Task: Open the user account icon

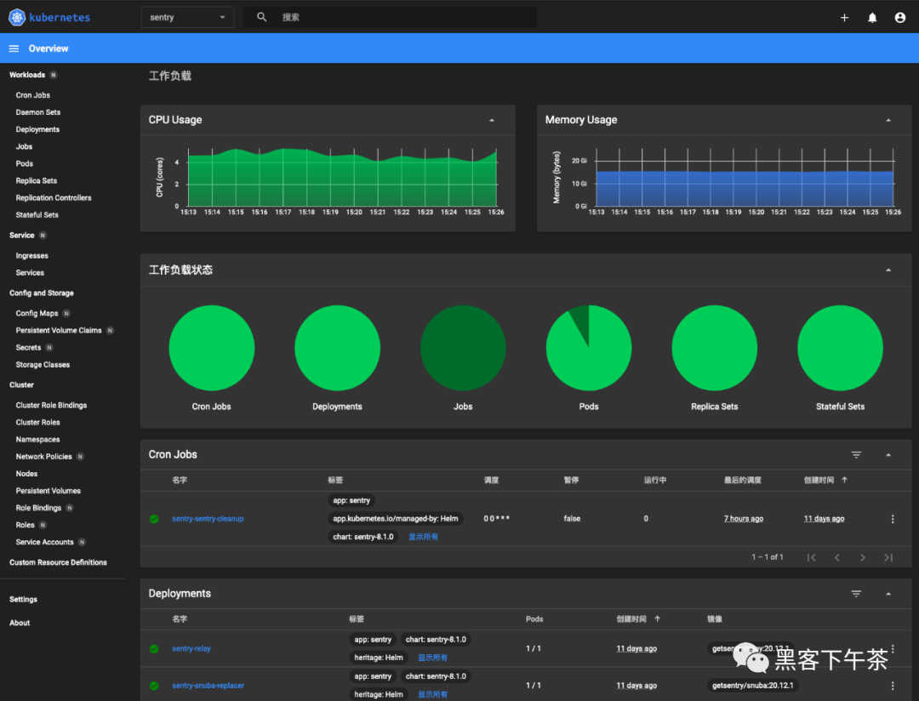Action: pos(900,18)
